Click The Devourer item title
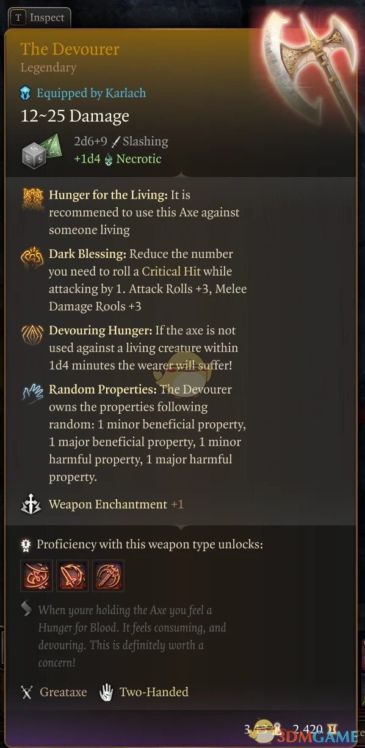This screenshot has width=365, height=748. (70, 49)
